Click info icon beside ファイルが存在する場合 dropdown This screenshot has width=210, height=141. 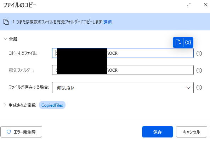pos(199,88)
